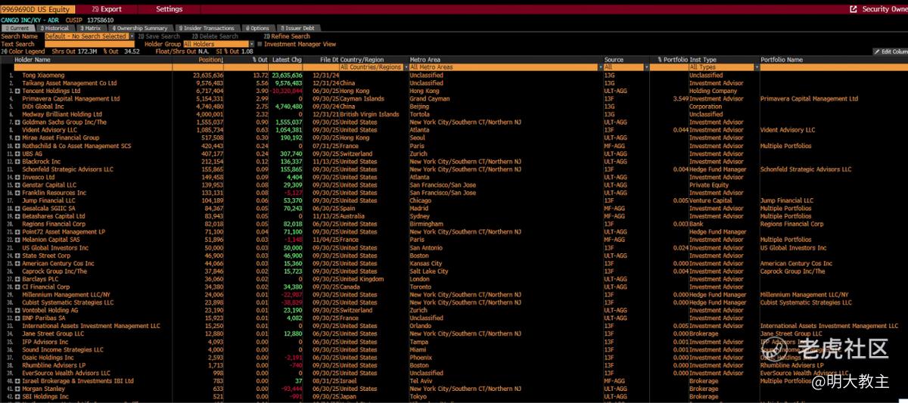Screen dimensions: 908x403
Task: Expand the Tencent Holdings Ltd row
Action: click(17, 91)
